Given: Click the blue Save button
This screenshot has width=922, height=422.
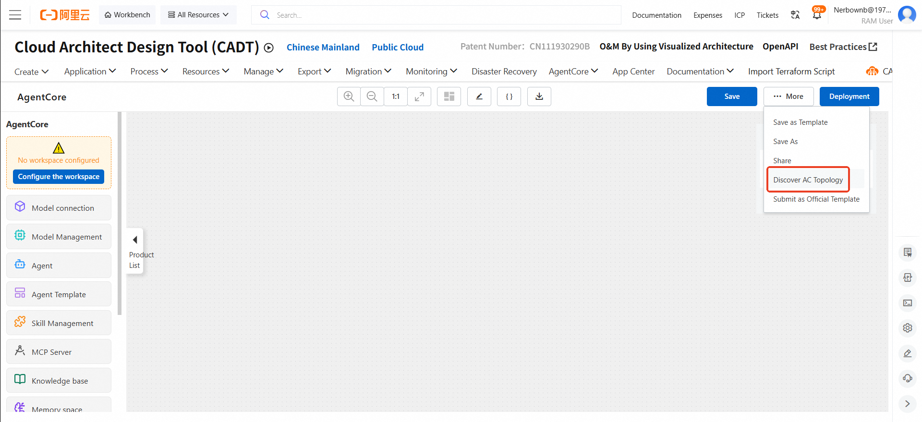Looking at the screenshot, I should coord(732,96).
